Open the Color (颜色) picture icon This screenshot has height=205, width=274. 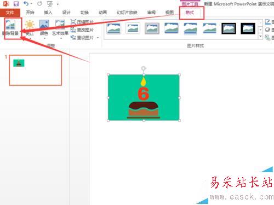[44, 25]
